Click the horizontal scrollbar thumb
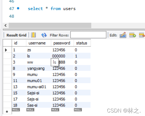 (x=50, y=25)
